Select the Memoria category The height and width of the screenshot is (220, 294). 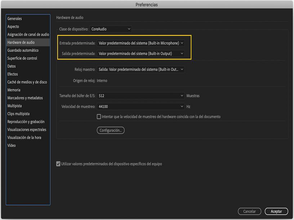[x=15, y=90]
